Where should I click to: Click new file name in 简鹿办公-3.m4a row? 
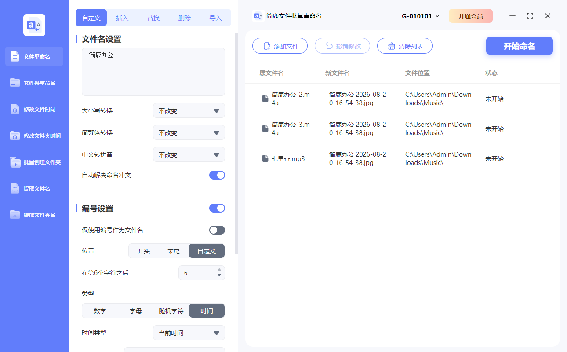point(358,128)
